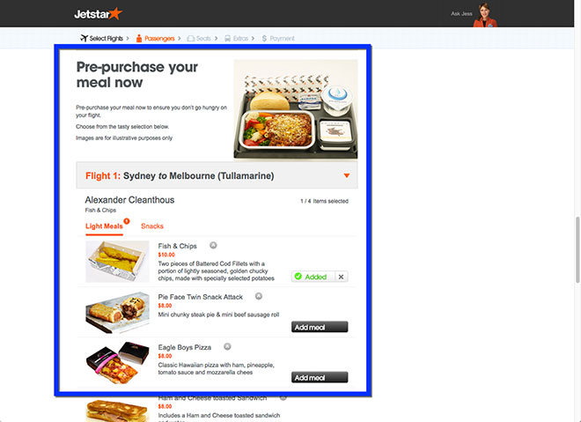Click the airplane icon beside Select Flights
The image size is (581, 422).
point(85,38)
